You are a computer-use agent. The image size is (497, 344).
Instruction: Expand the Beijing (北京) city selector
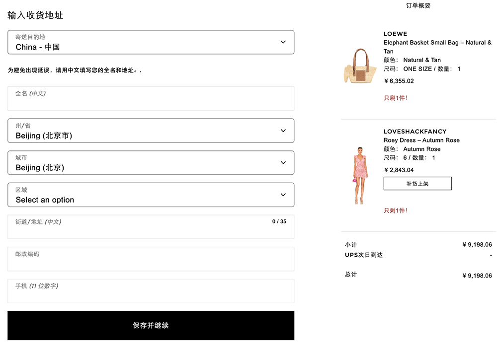(x=151, y=163)
